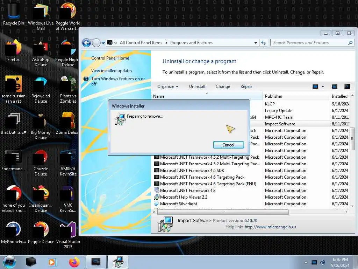Open Windows Live Mail desktop shortcut
The height and width of the screenshot is (269, 358).
[41, 16]
